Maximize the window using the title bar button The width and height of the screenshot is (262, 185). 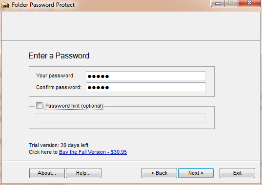click(x=231, y=3)
